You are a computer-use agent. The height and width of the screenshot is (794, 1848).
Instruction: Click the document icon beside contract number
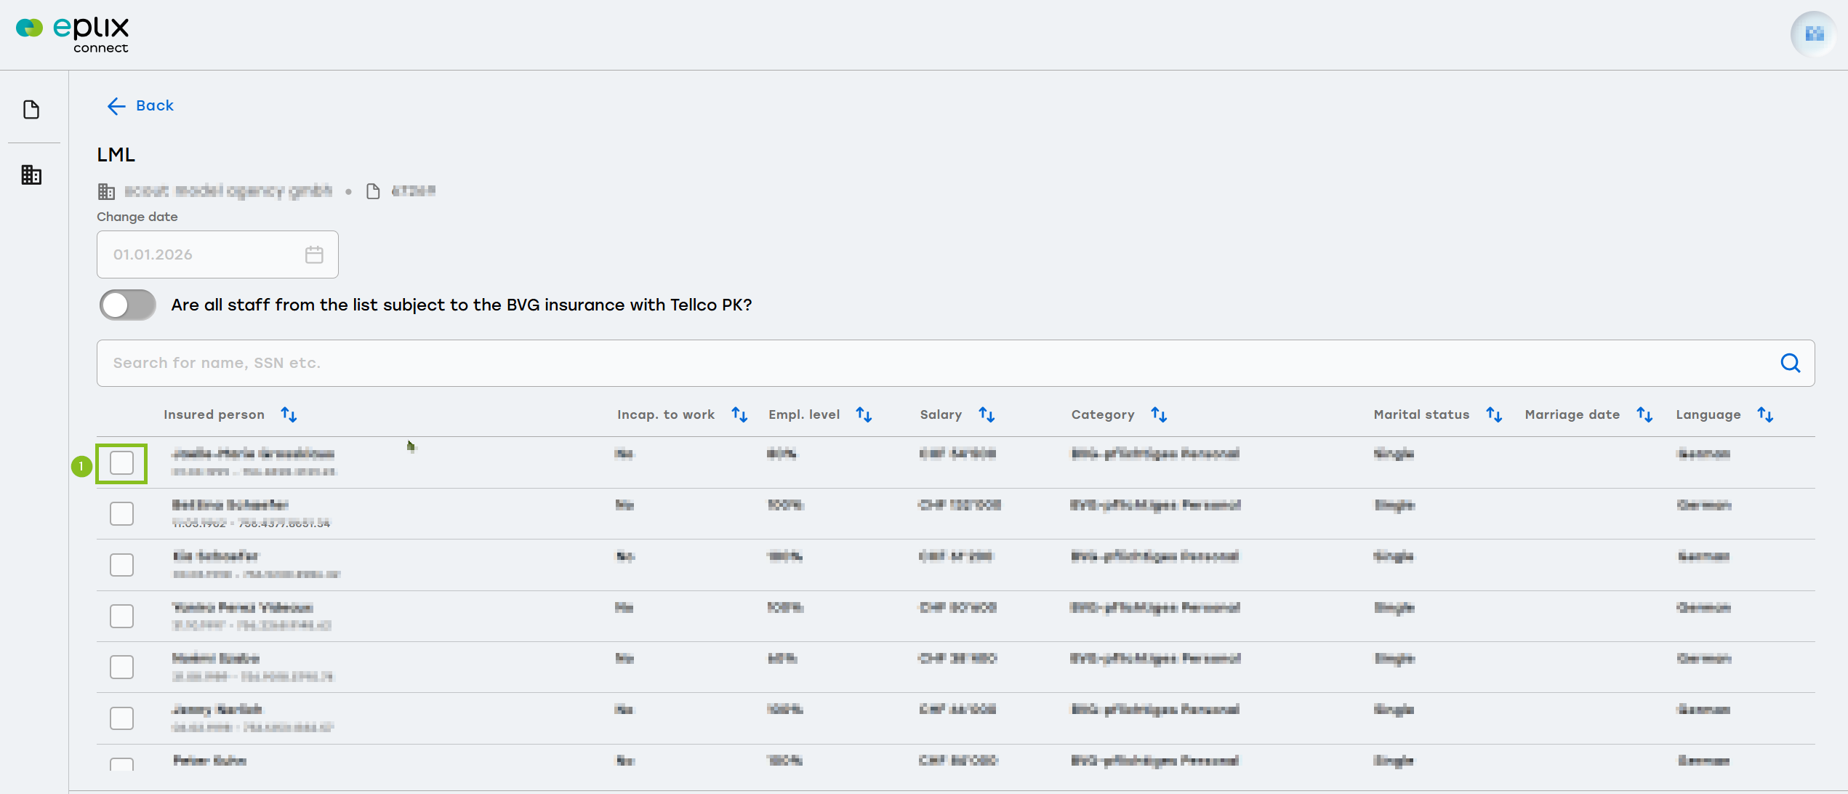(373, 191)
